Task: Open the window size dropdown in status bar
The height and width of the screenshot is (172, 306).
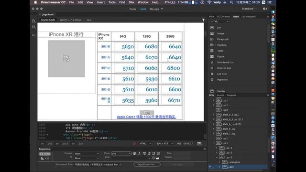Action: pyautogui.click(x=164, y=144)
